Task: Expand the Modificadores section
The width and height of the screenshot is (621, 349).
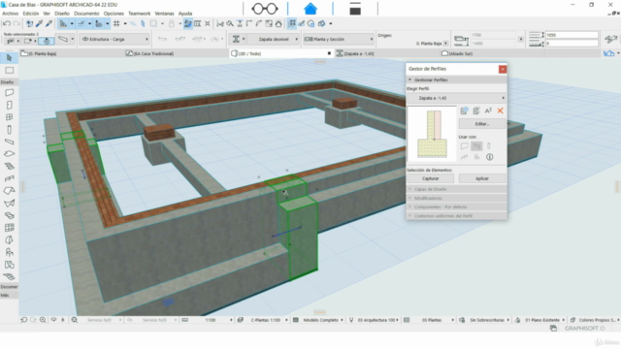Action: (456, 198)
